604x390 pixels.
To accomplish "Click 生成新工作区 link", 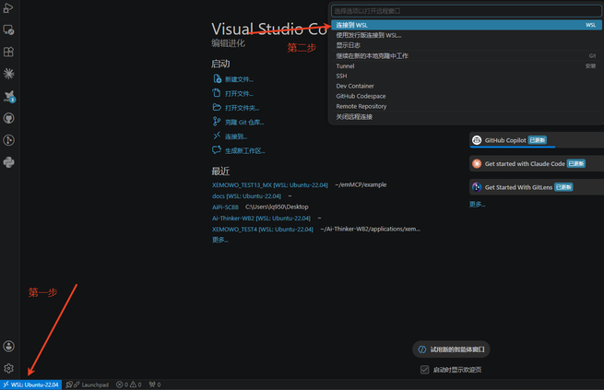I will point(245,151).
